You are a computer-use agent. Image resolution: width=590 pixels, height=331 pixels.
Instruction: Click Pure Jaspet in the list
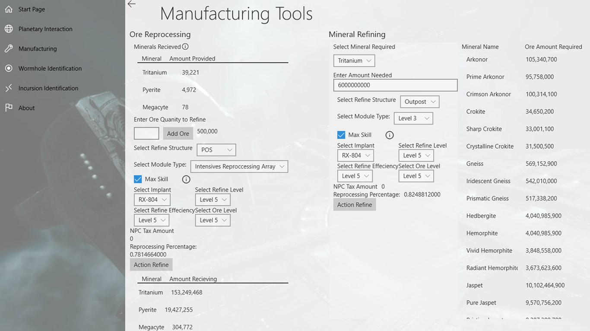point(481,302)
